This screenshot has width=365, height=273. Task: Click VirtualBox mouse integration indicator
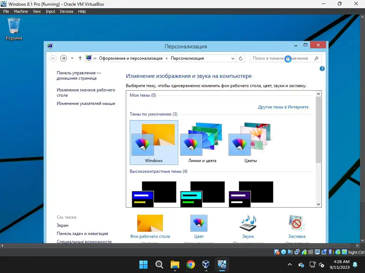point(338,252)
